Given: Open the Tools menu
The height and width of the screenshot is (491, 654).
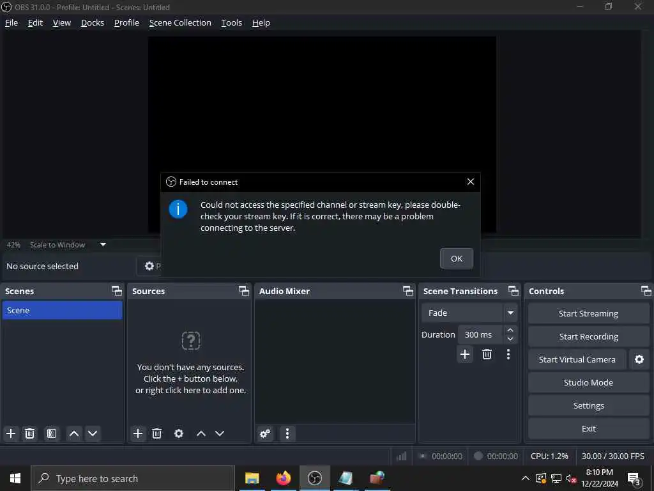Looking at the screenshot, I should pos(231,22).
